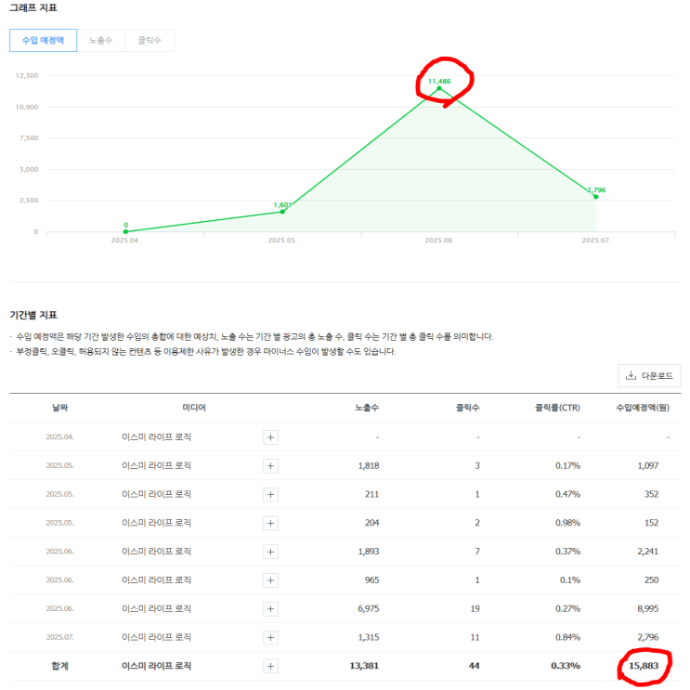Expand the 2025.04. table row with plus button
This screenshot has height=690, width=690.
pyautogui.click(x=270, y=437)
